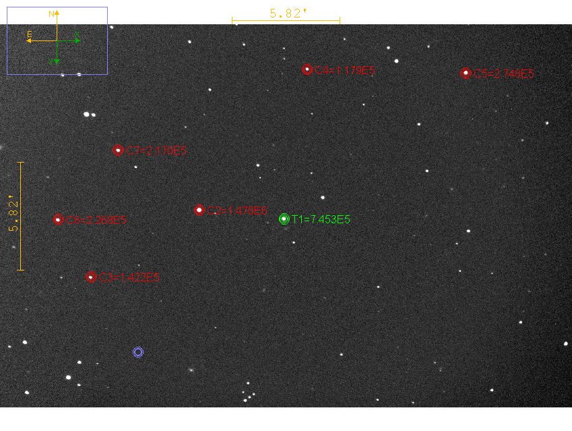Screen dimensions: 572x431
Task: Select the red C2 comparison aperture
Action: click(x=199, y=210)
